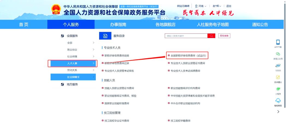This screenshot has width=286, height=136.
Task: Open the 智能客服 assistant icon
Action: coord(278,100)
